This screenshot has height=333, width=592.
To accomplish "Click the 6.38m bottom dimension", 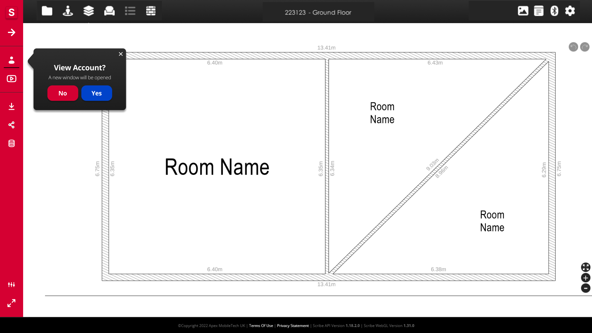I will (438, 269).
